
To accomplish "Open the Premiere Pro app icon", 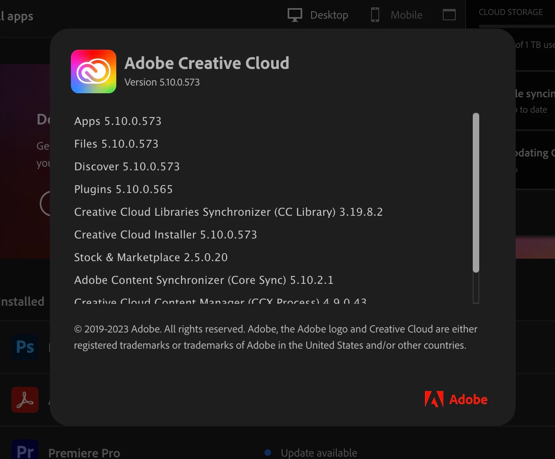I will pyautogui.click(x=25, y=449).
